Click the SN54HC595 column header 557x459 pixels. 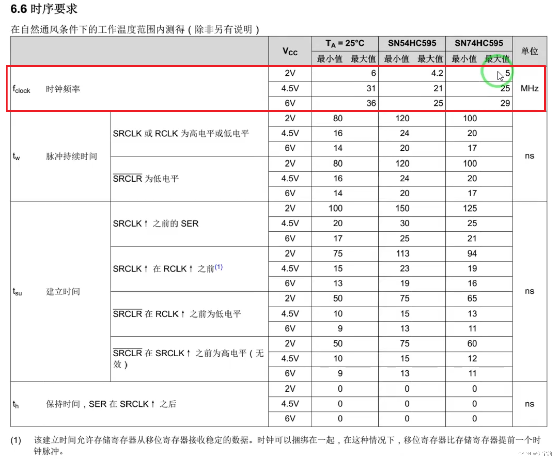[x=412, y=43]
